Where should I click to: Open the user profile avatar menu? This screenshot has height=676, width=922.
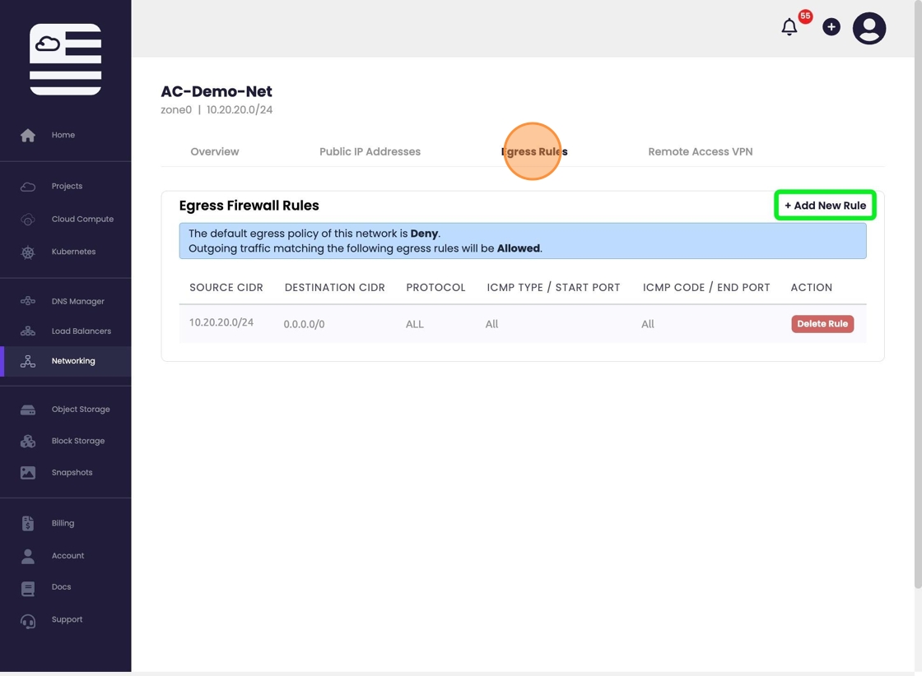(x=868, y=28)
